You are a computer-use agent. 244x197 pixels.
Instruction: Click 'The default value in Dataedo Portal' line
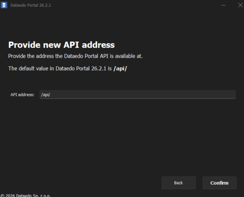(68, 69)
